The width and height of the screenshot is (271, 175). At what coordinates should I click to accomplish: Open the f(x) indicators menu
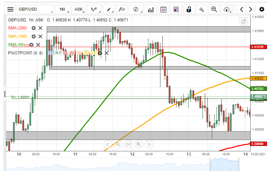pos(122,9)
